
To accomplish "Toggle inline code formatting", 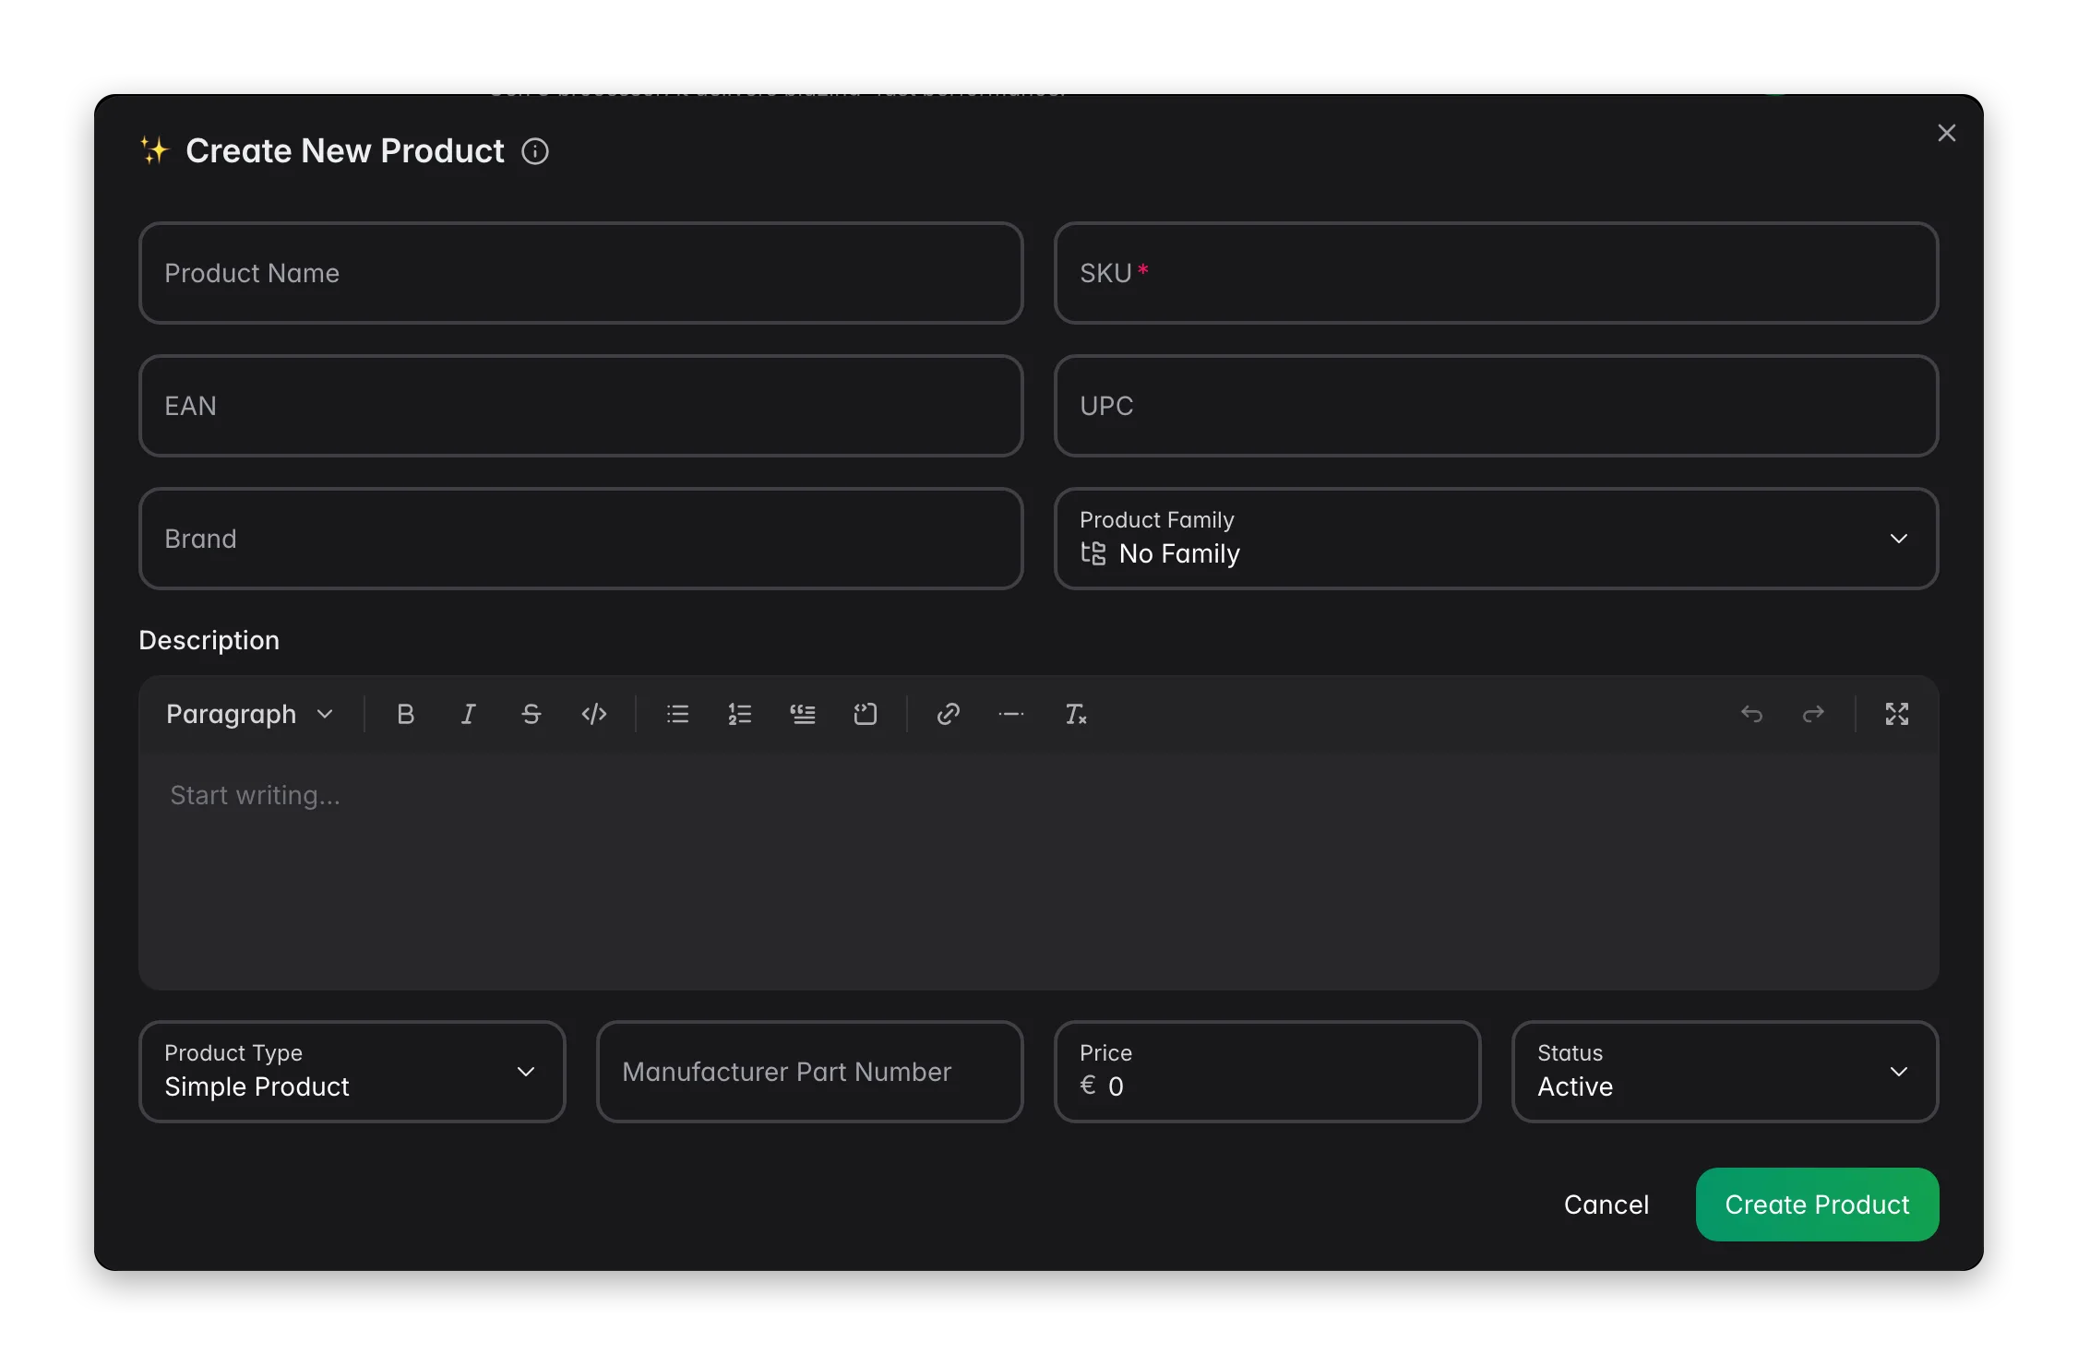I will click(594, 714).
